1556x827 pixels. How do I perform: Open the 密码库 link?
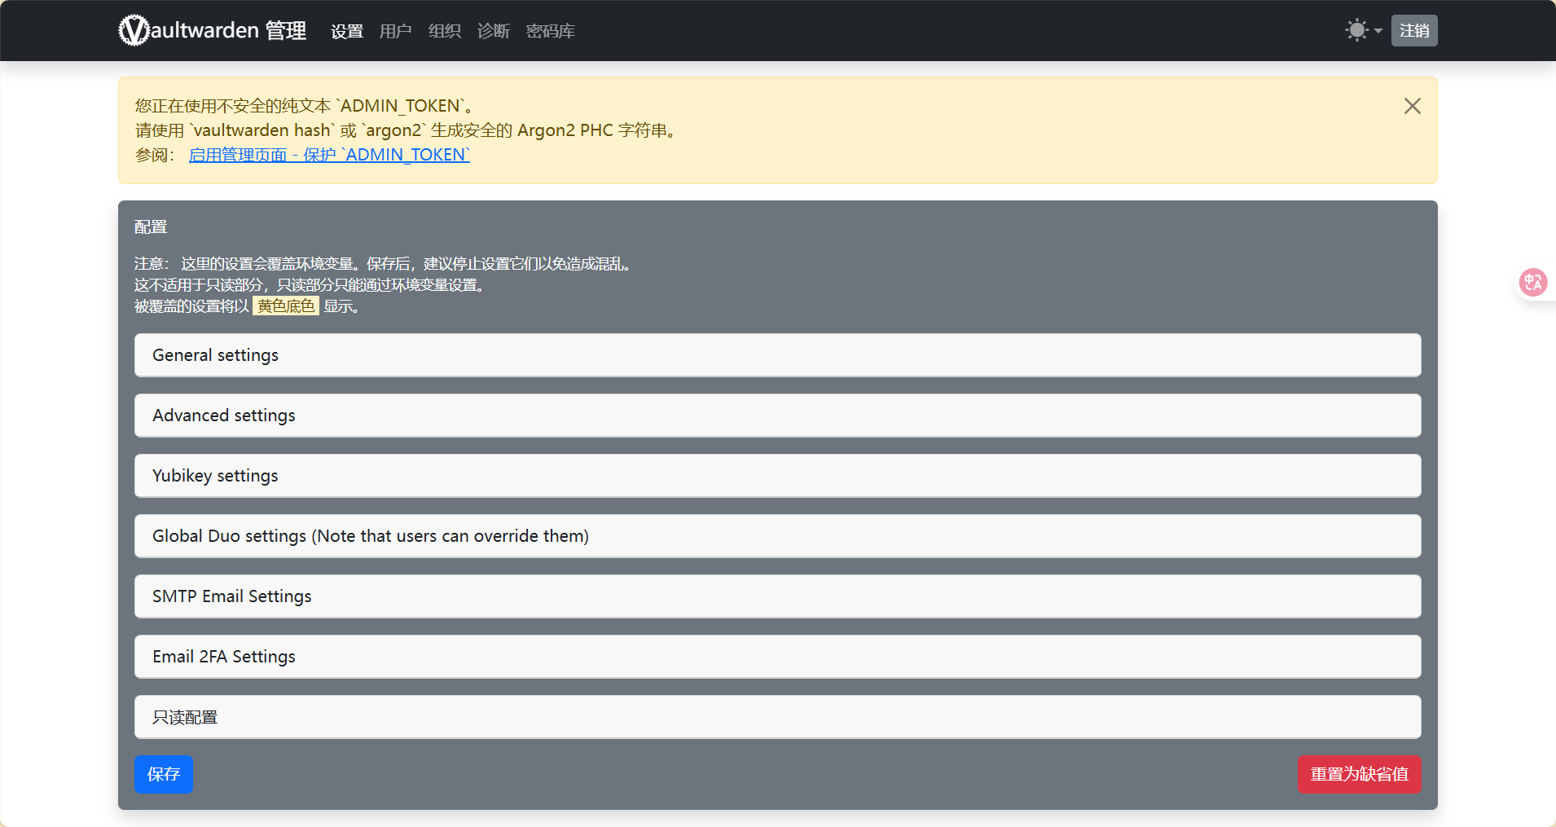click(x=550, y=31)
